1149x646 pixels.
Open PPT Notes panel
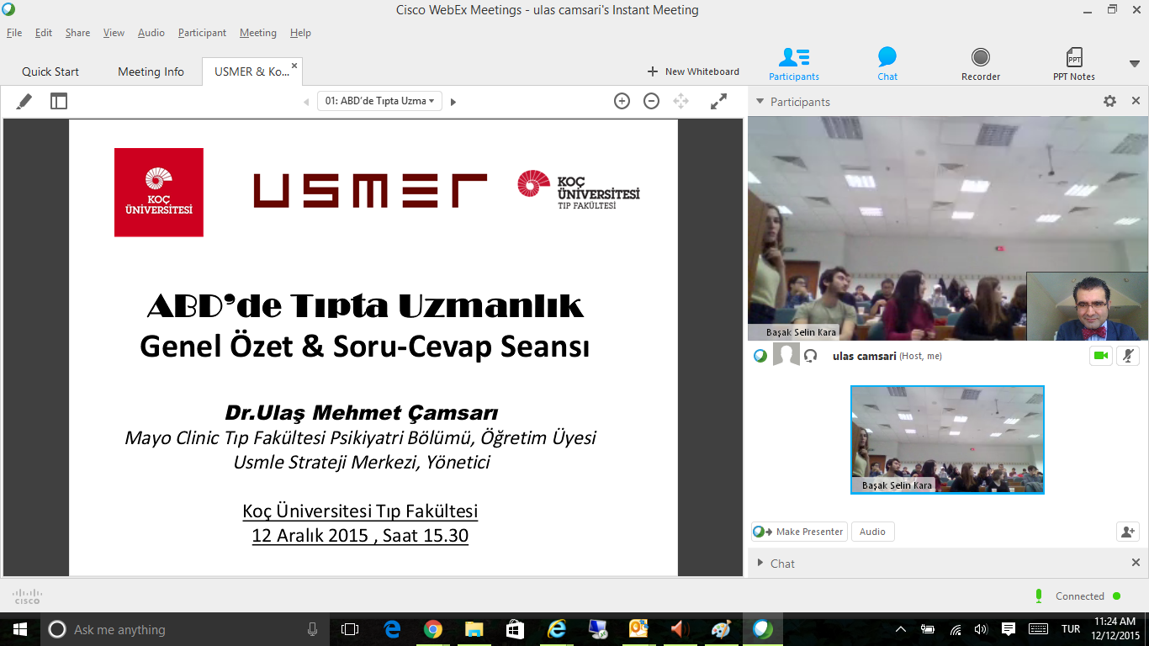pyautogui.click(x=1074, y=64)
